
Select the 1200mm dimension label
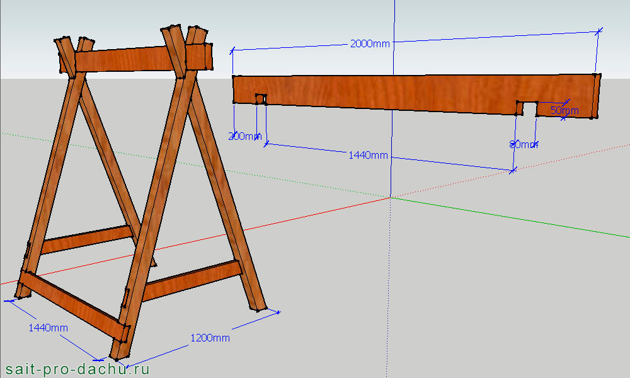(x=210, y=338)
